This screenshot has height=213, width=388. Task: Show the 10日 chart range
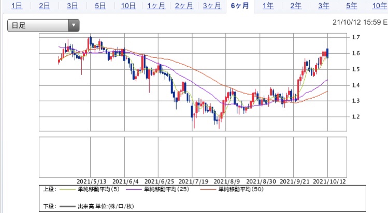click(x=128, y=6)
